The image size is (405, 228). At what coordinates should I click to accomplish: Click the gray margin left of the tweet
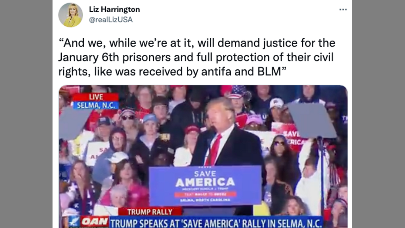(x=26, y=114)
